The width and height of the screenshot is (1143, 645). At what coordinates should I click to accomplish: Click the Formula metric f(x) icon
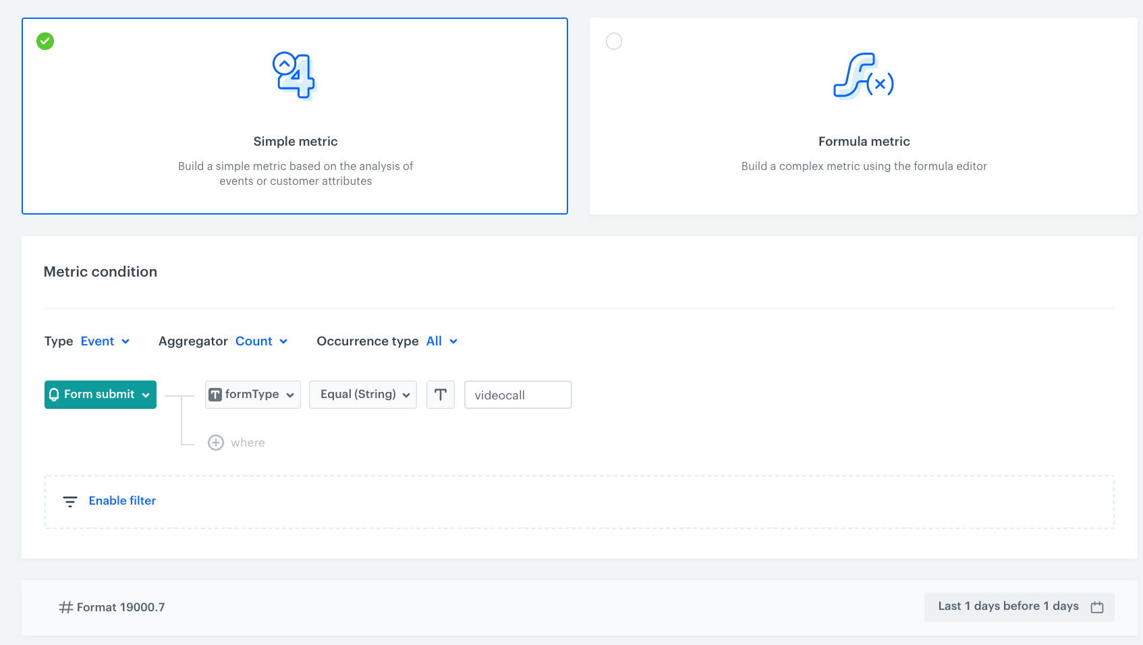[x=864, y=78]
